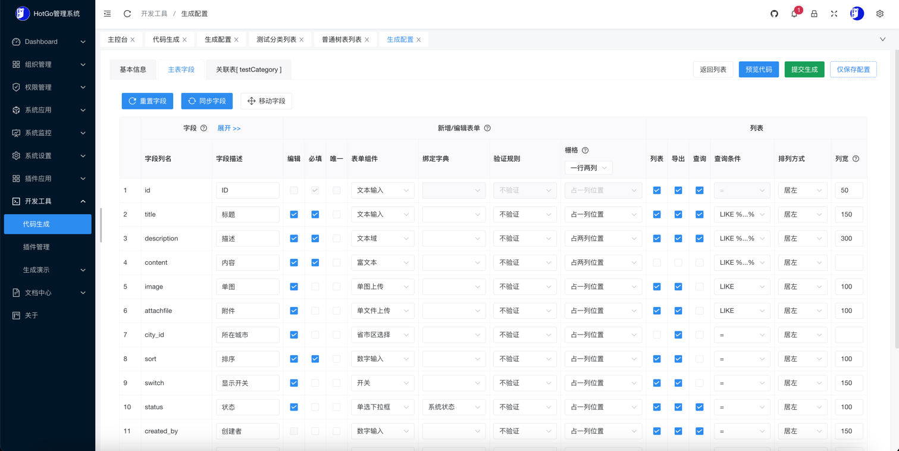Click the grid layout help icon
The width and height of the screenshot is (899, 451).
(x=585, y=151)
